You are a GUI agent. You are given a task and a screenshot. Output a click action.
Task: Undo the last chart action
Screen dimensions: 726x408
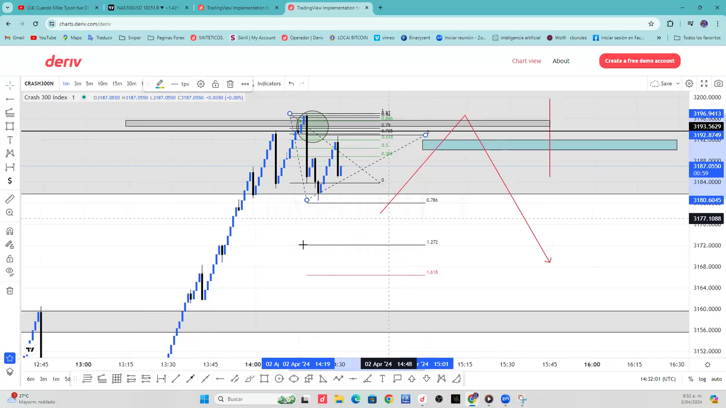(x=291, y=84)
